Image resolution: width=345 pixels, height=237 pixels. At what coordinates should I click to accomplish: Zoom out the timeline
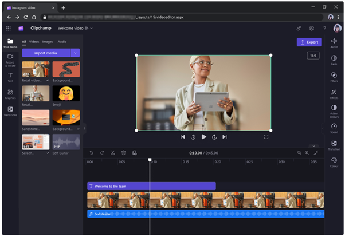(299, 153)
